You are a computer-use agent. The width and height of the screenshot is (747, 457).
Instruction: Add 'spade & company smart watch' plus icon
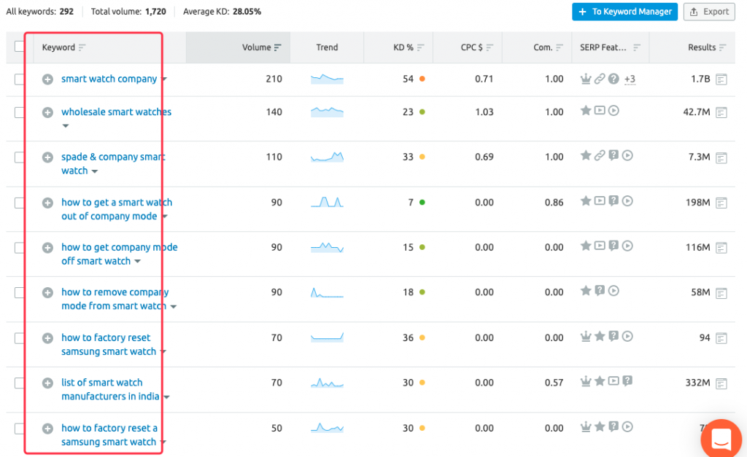tap(47, 157)
